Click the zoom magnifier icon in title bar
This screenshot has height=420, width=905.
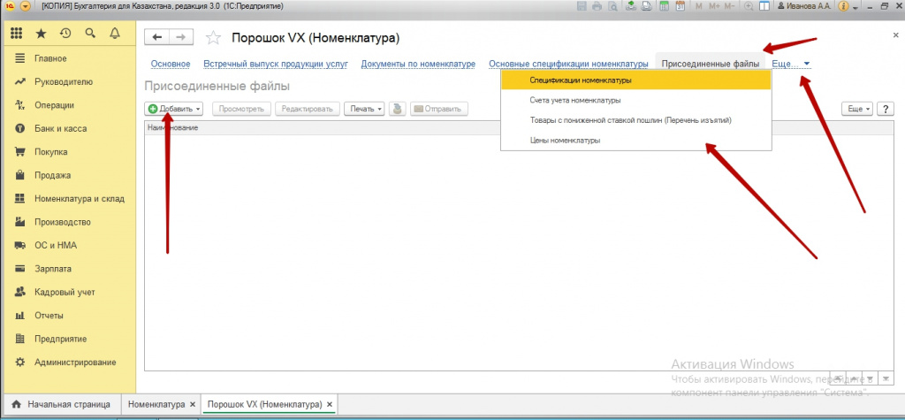pyautogui.click(x=749, y=6)
